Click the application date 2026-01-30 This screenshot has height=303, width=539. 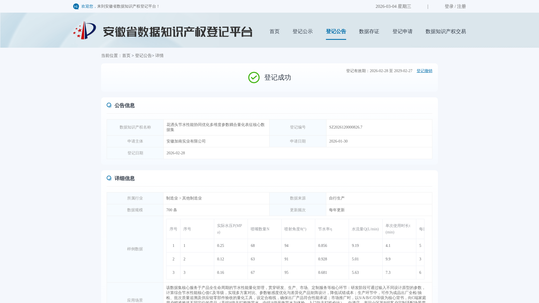[338, 141]
